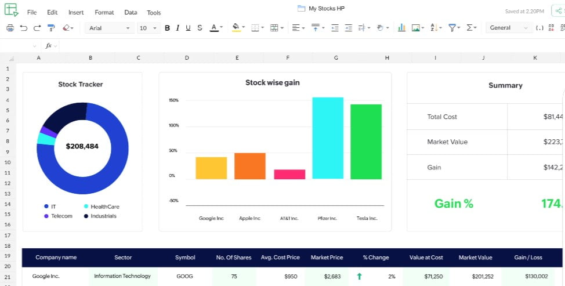Open the Tools menu
Viewport: 565px width, 286px height.
click(x=154, y=13)
